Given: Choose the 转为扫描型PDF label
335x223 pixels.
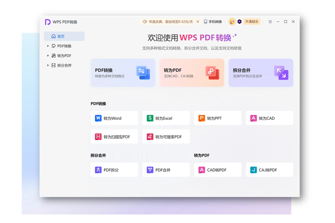Looking at the screenshot, I should (x=117, y=137).
